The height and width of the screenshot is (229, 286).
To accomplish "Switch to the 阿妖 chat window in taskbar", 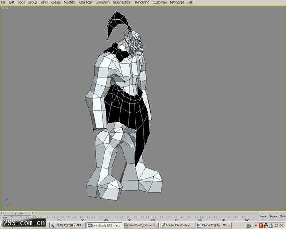I will tap(68, 225).
